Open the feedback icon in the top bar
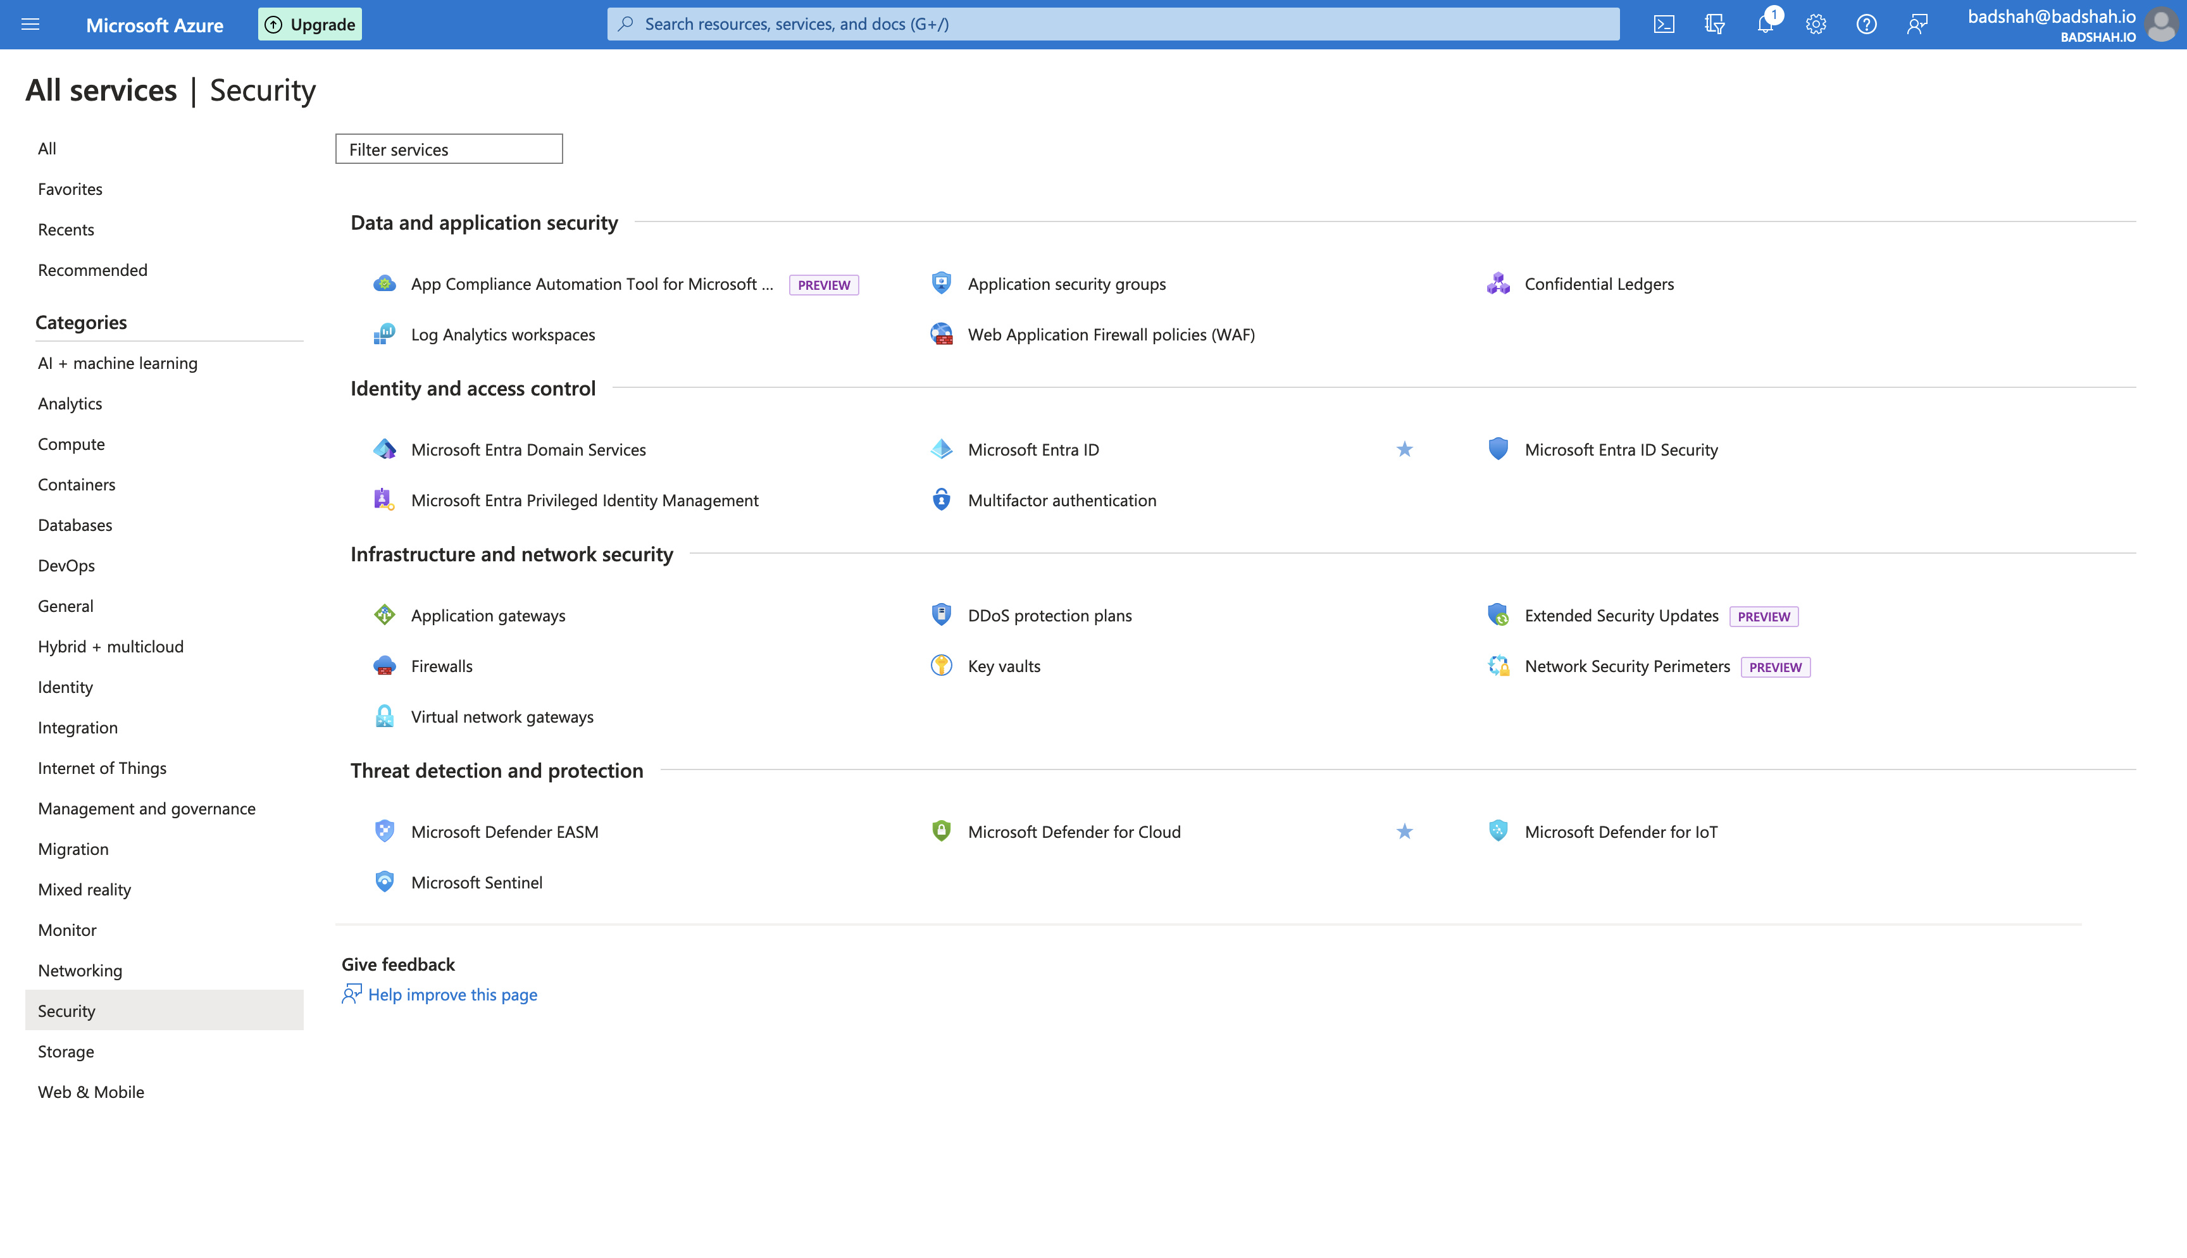The height and width of the screenshot is (1258, 2187). (1917, 23)
